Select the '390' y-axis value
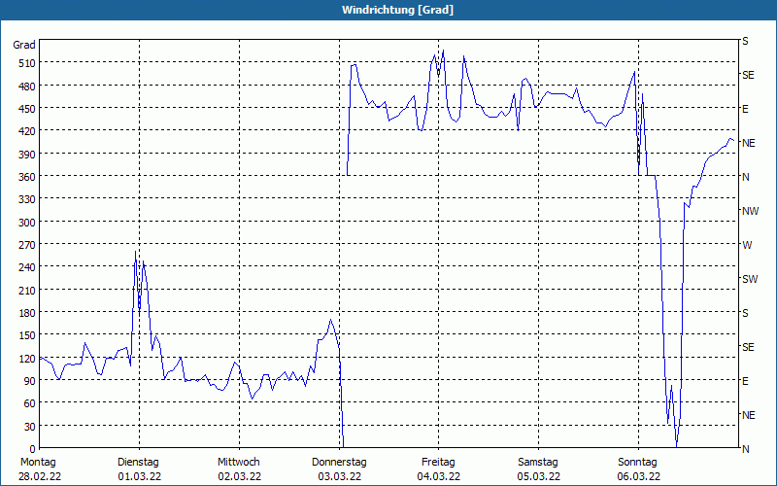The image size is (777, 486). point(27,155)
